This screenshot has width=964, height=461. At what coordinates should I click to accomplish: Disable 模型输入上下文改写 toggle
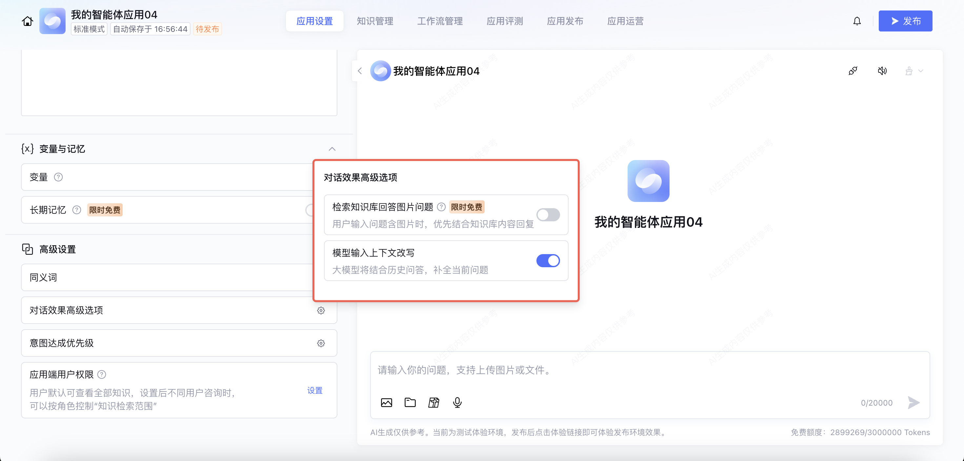pos(548,261)
